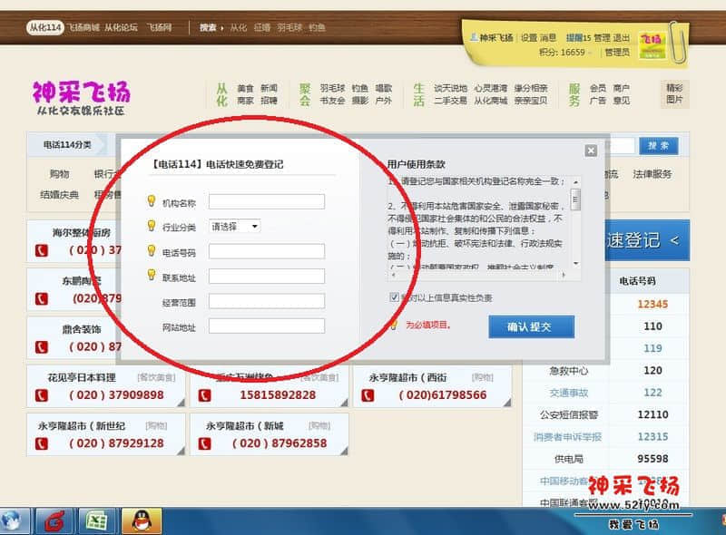Open 飞扬商城 in the top bar
This screenshot has height=535, width=726.
(x=83, y=27)
